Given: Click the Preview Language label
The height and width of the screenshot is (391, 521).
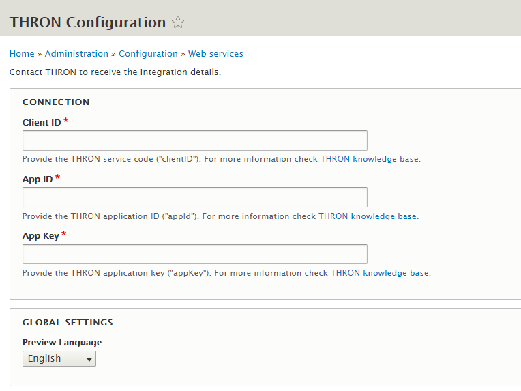Looking at the screenshot, I should (x=62, y=343).
